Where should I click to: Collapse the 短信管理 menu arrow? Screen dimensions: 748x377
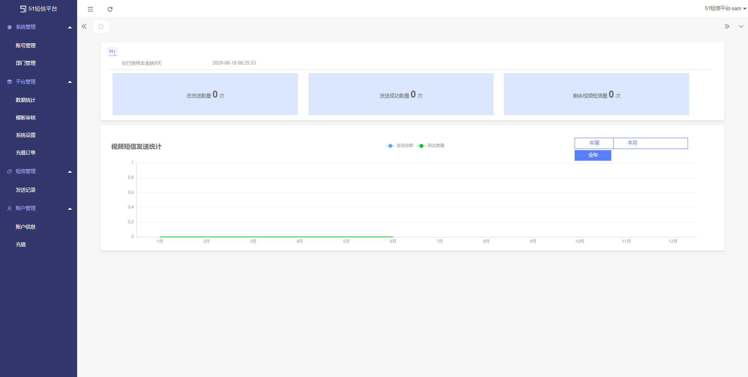pos(70,172)
